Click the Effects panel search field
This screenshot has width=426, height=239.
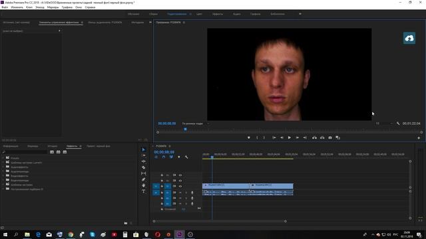click(x=25, y=152)
